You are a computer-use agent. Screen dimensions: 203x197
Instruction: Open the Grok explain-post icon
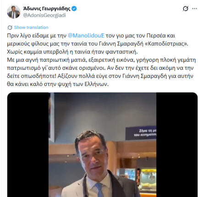pyautogui.click(x=186, y=9)
